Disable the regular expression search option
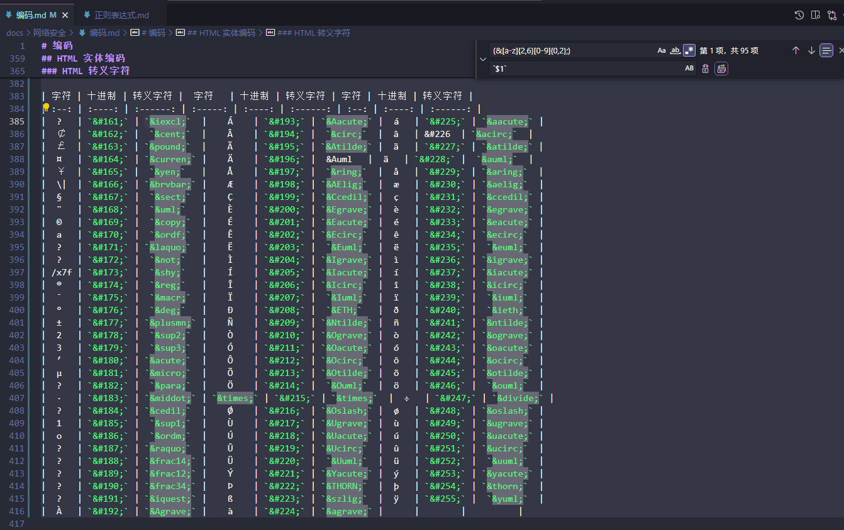This screenshot has width=844, height=530. 689,50
